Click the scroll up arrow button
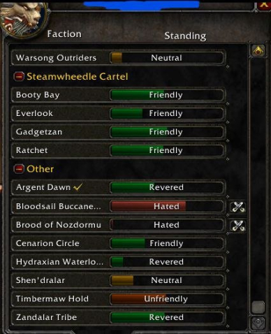The height and width of the screenshot is (334, 271). pyautogui.click(x=258, y=50)
